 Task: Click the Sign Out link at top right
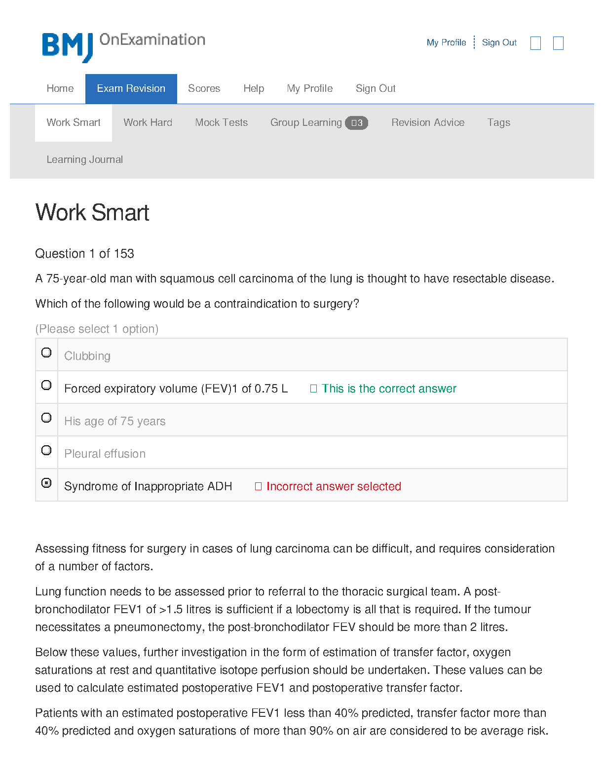pyautogui.click(x=499, y=43)
